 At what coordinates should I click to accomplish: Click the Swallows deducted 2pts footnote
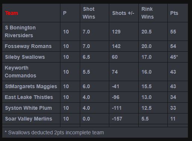[54, 132]
